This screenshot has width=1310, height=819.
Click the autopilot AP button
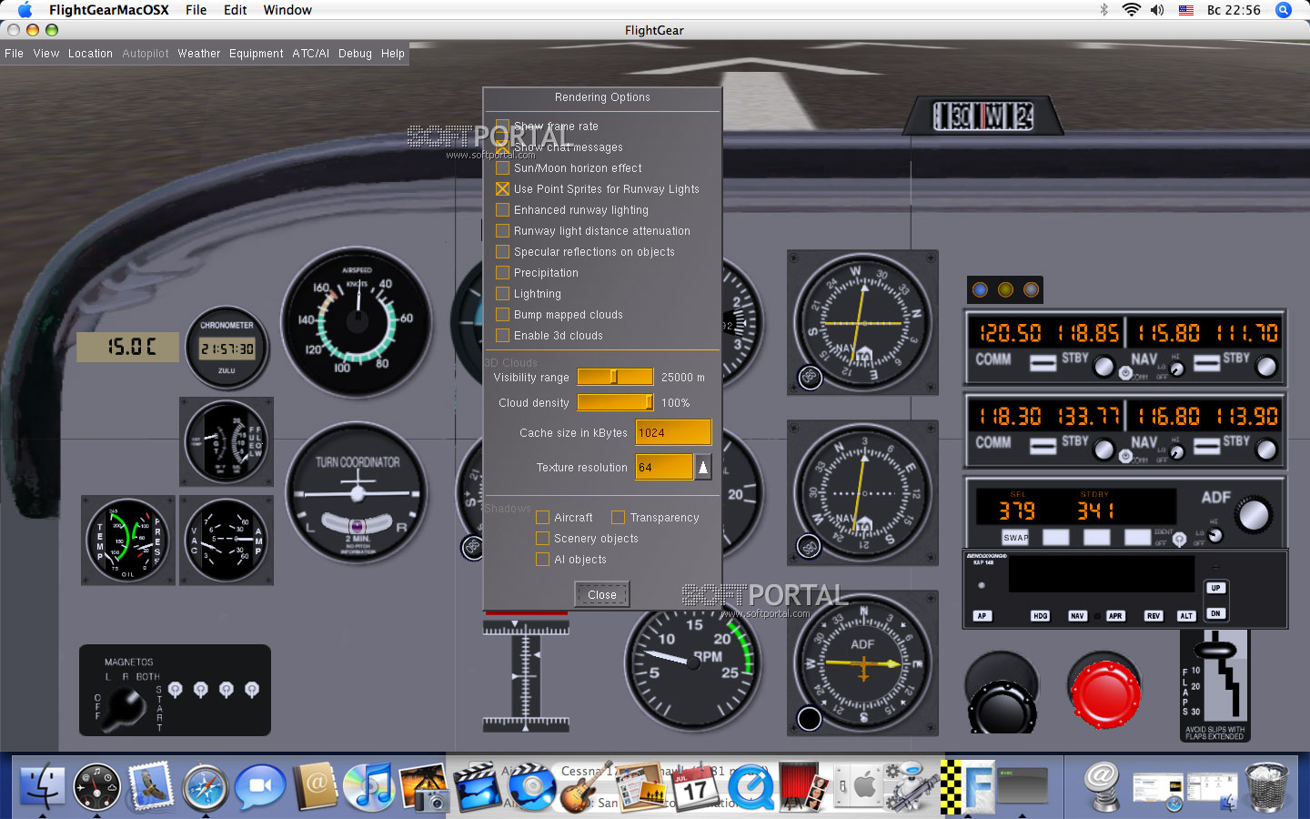(982, 616)
